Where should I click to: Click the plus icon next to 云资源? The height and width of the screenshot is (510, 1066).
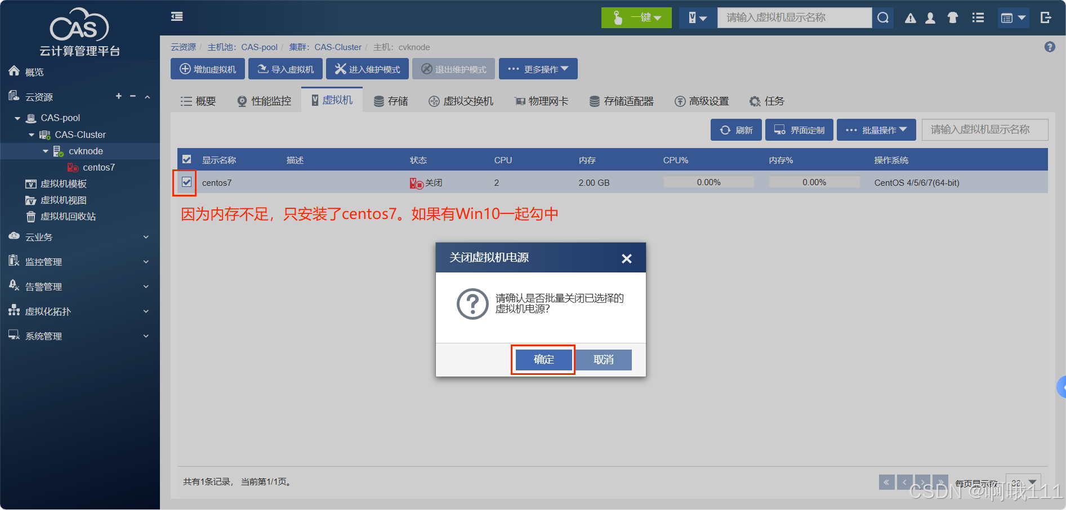coord(118,96)
